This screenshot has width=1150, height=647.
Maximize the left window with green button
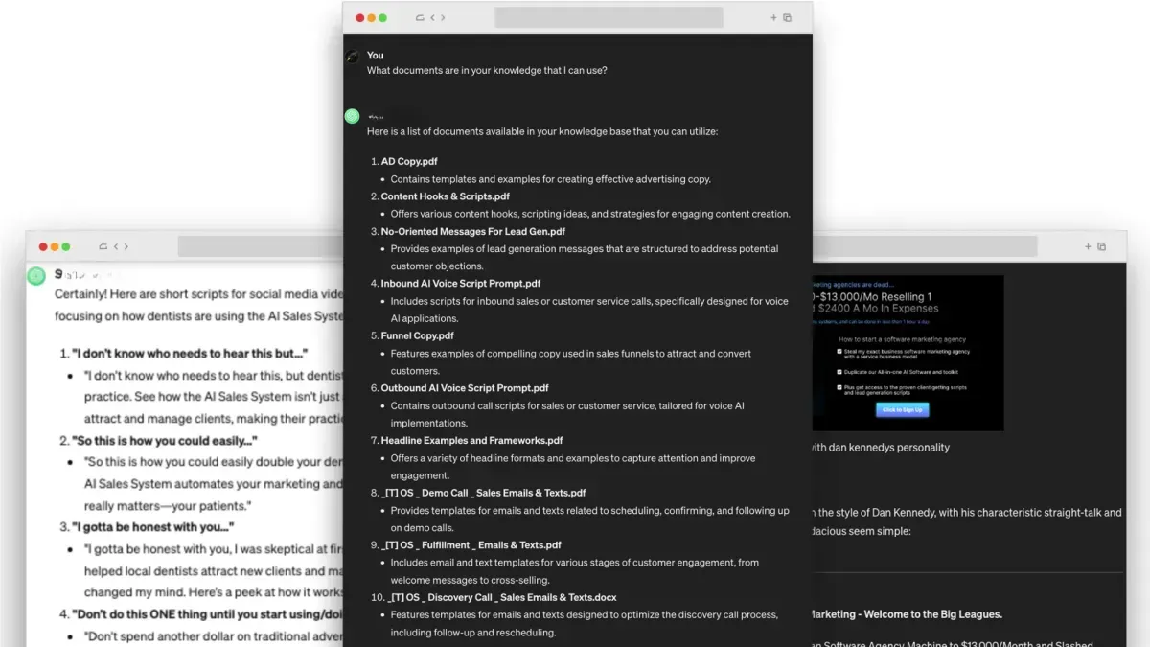66,246
